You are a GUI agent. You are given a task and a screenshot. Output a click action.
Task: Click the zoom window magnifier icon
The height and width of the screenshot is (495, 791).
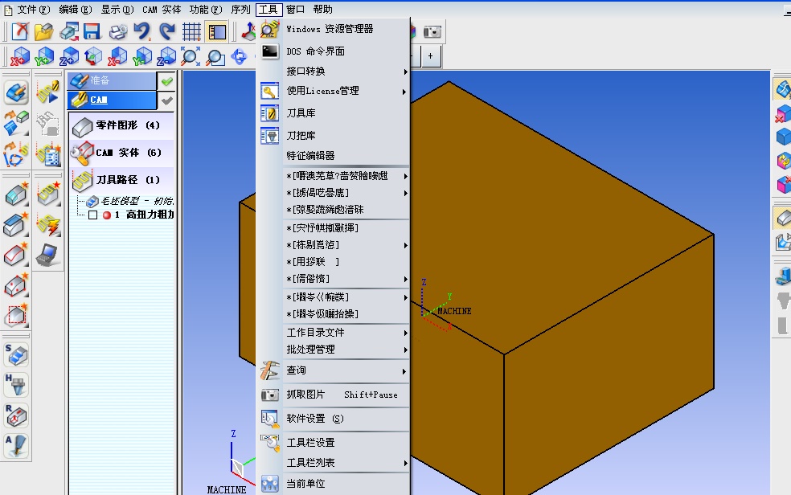[215, 56]
